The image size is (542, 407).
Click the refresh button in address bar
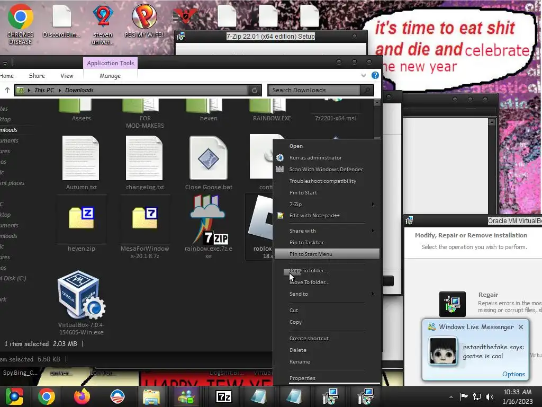[255, 90]
